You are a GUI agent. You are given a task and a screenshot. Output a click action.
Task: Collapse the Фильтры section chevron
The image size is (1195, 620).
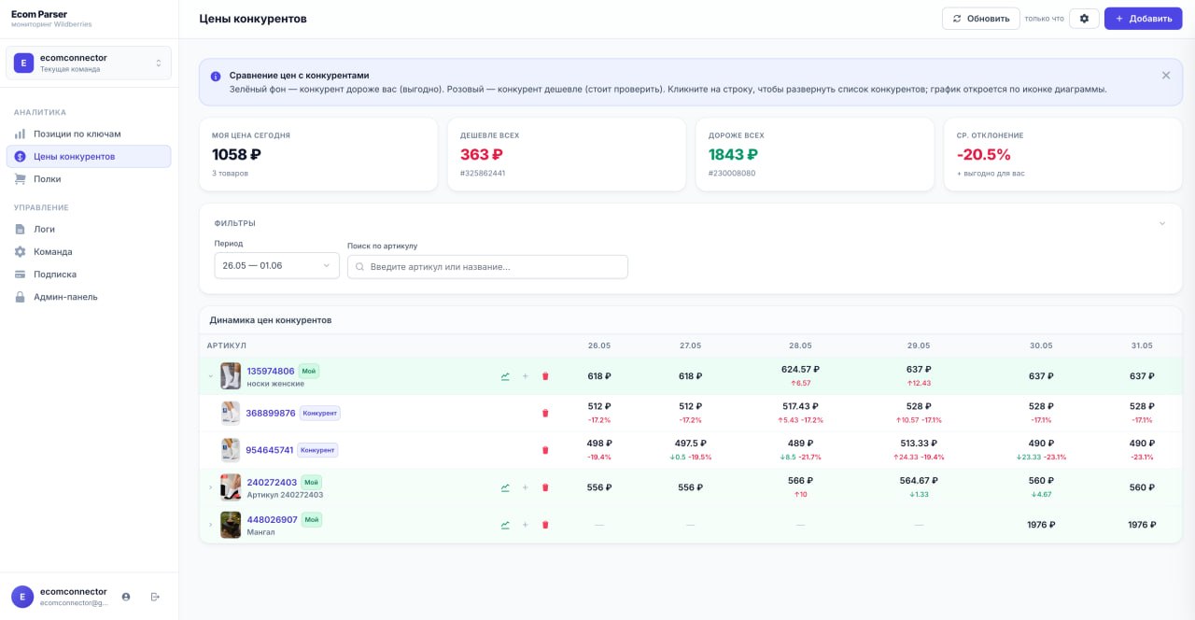(x=1162, y=223)
